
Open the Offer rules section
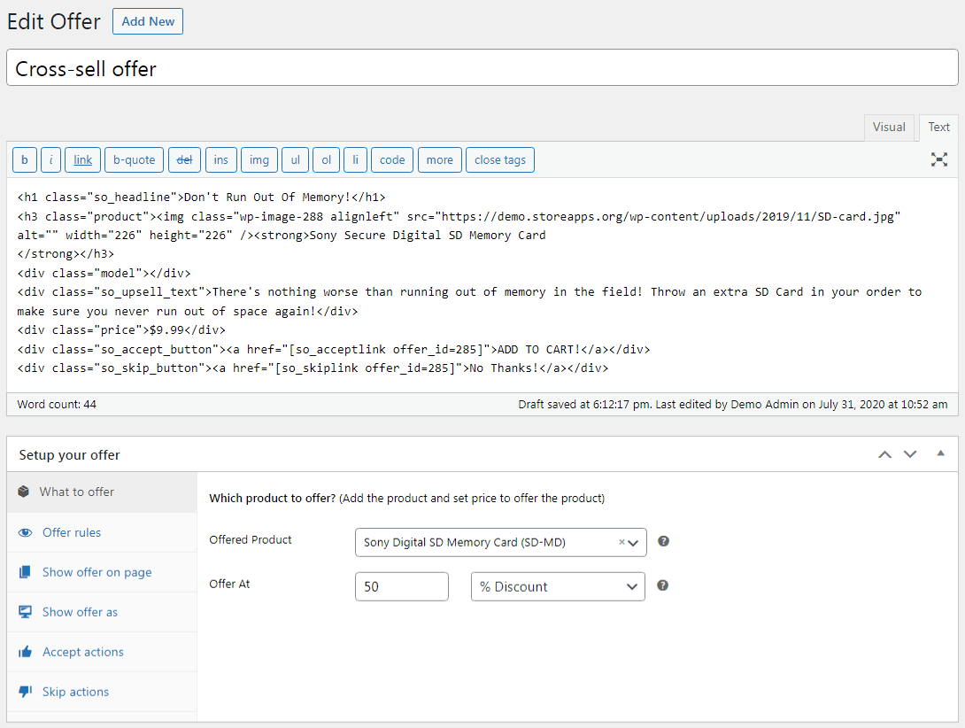tap(102, 533)
